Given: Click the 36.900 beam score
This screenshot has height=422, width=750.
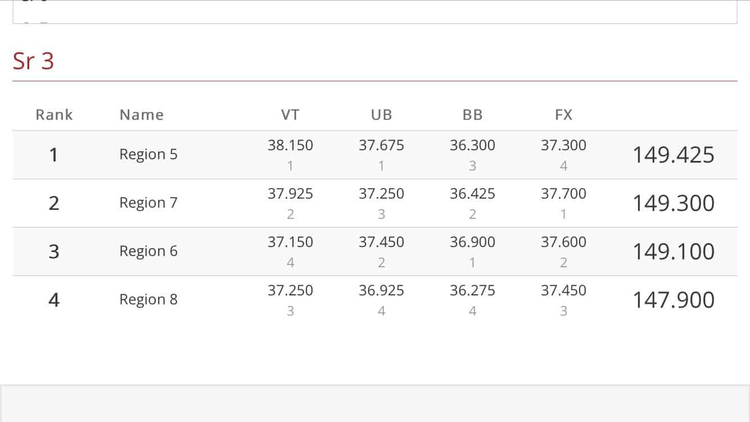Looking at the screenshot, I should pyautogui.click(x=472, y=242).
